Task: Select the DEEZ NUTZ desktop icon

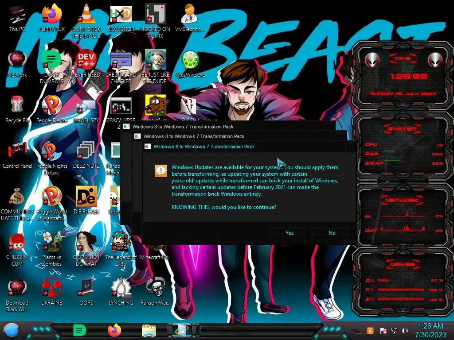Action: click(x=86, y=155)
